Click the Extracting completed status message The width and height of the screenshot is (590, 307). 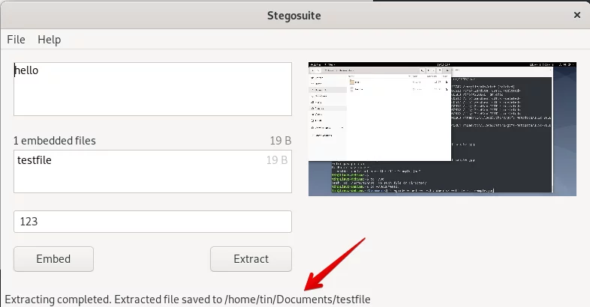[x=188, y=300]
